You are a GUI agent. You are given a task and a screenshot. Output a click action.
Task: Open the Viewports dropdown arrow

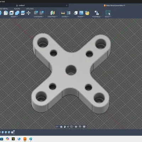[86, 127]
